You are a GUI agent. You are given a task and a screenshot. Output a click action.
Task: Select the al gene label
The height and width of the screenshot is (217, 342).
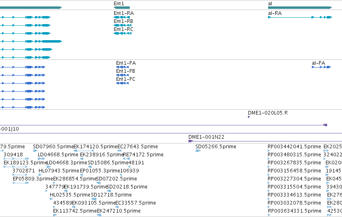point(270,4)
